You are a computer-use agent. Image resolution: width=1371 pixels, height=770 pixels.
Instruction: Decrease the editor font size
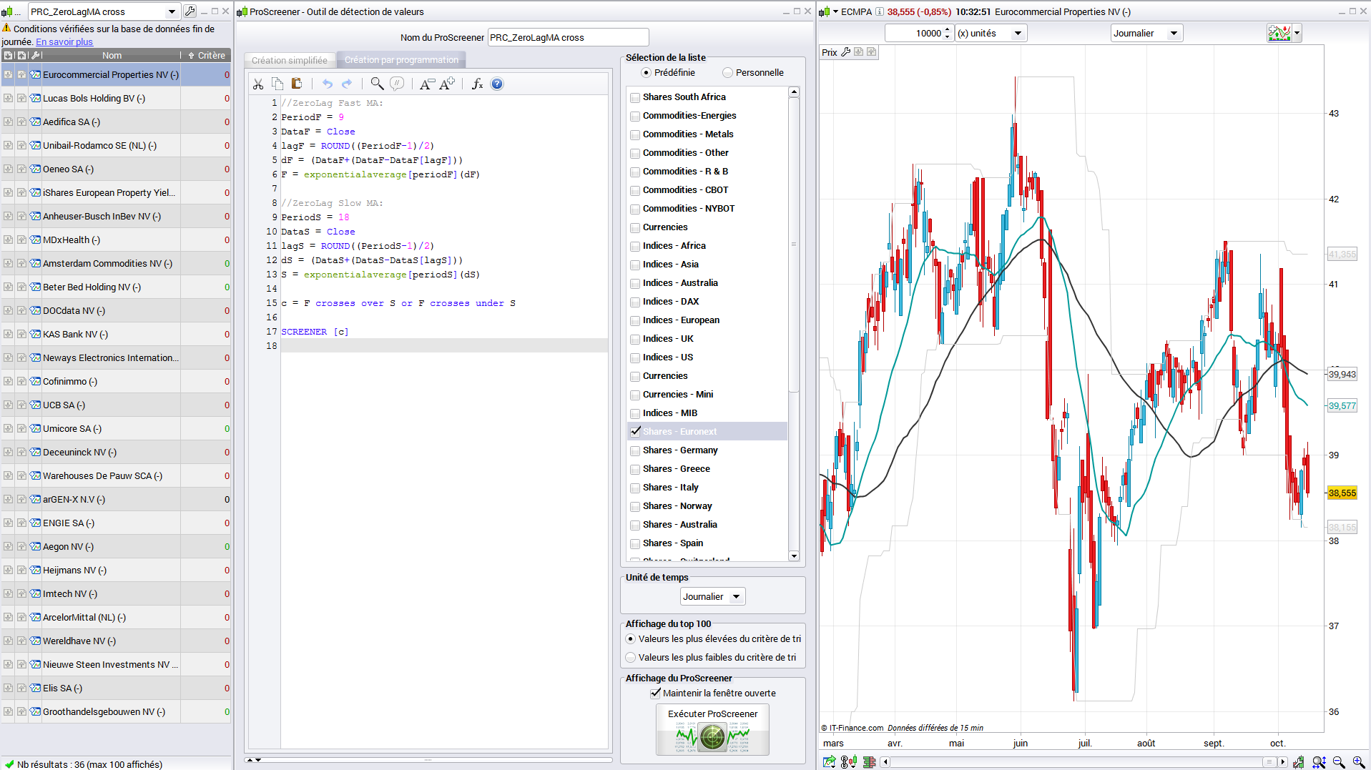tap(426, 84)
